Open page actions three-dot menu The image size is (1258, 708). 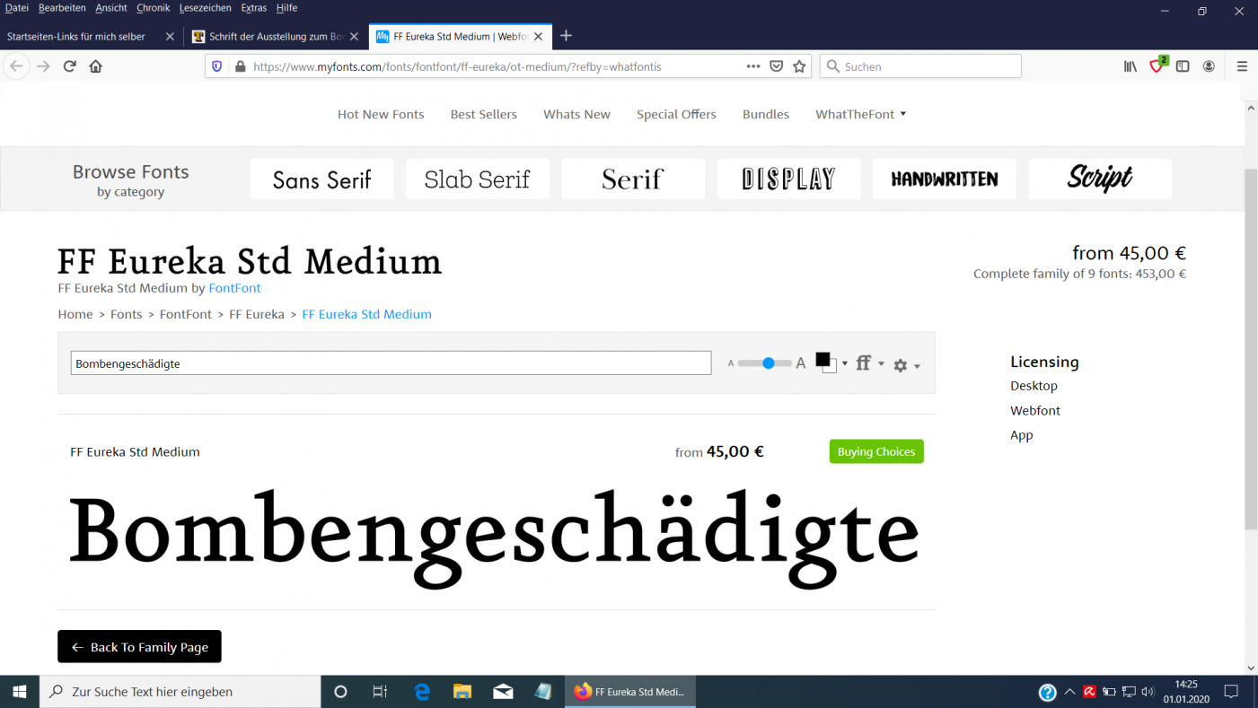753,66
